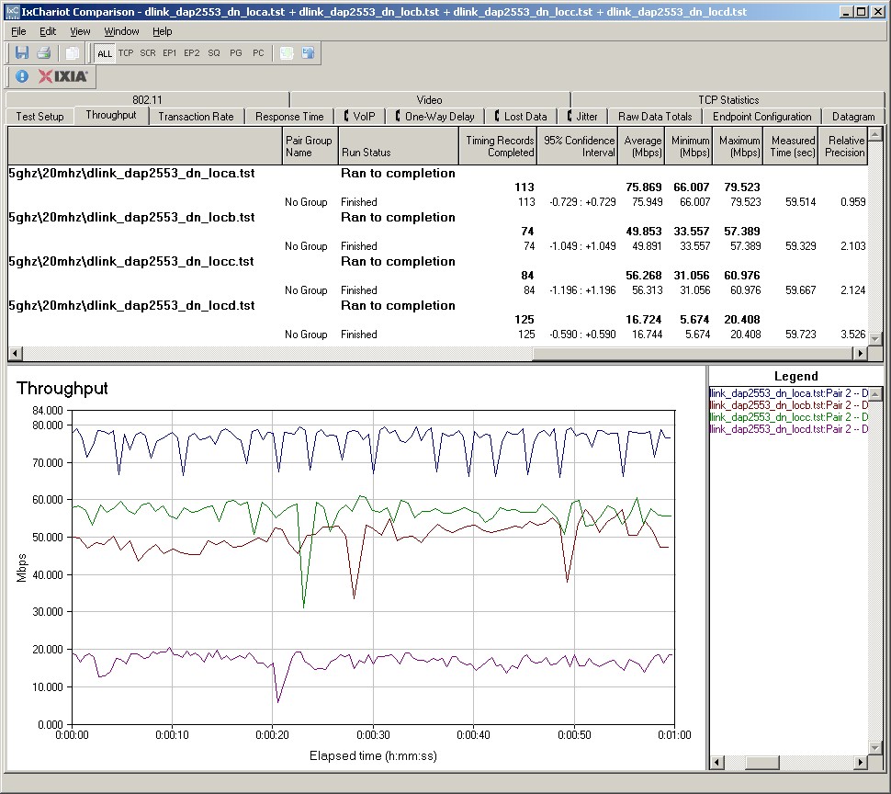Select the PG filter button
Screen dimensions: 891x794
click(x=236, y=53)
